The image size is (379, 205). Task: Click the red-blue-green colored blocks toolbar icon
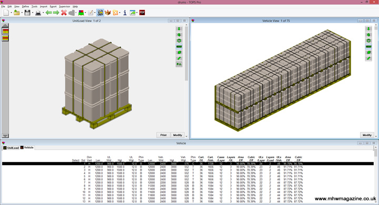tap(81, 13)
